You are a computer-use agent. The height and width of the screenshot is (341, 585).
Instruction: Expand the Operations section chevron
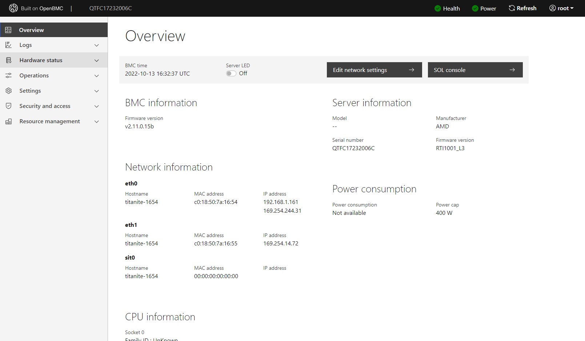pos(97,76)
